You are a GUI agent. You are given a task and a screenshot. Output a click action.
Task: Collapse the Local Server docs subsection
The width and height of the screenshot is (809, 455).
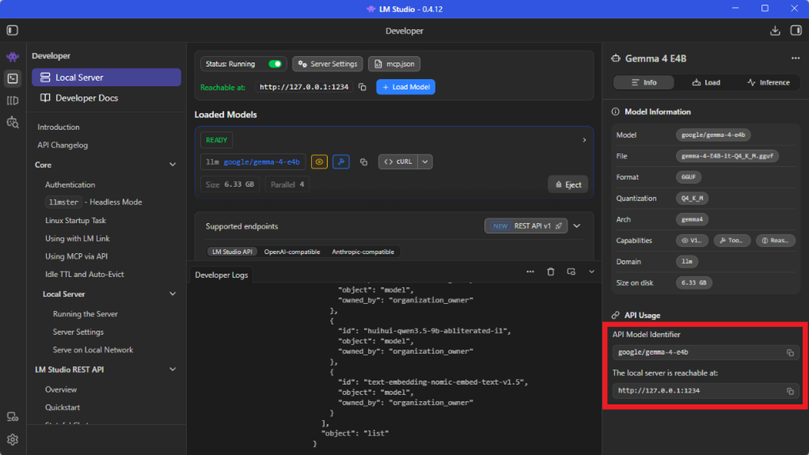[x=172, y=294]
